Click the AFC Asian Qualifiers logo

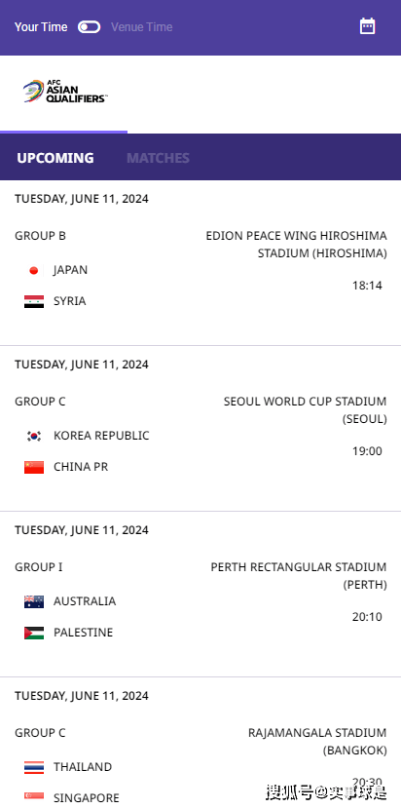click(x=65, y=92)
